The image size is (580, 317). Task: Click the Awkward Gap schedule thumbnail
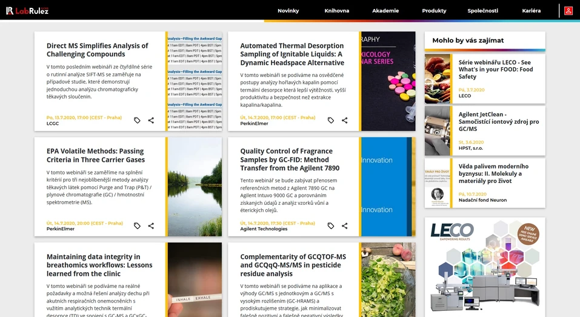195,81
